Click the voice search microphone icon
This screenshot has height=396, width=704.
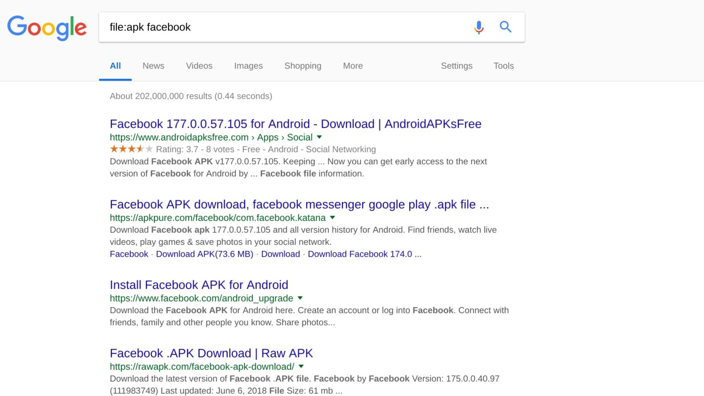coord(478,27)
